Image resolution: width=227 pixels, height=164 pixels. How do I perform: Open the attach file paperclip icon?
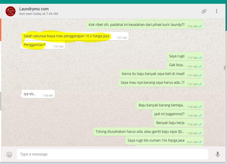(x=204, y=11)
